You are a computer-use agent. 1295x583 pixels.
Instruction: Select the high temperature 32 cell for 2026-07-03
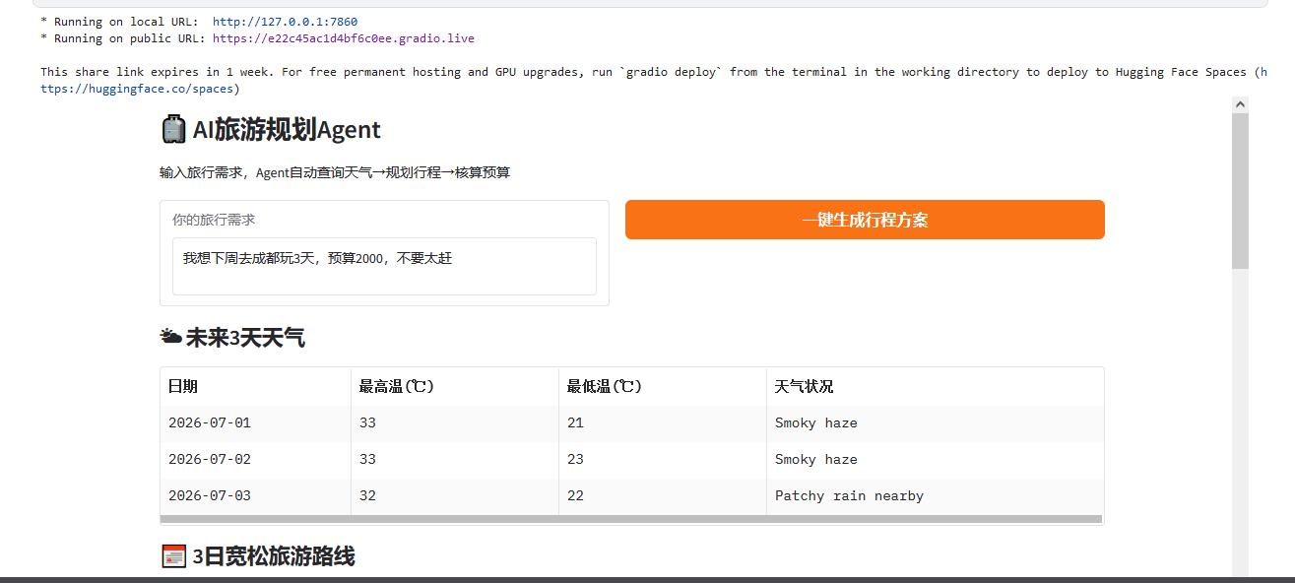455,496
